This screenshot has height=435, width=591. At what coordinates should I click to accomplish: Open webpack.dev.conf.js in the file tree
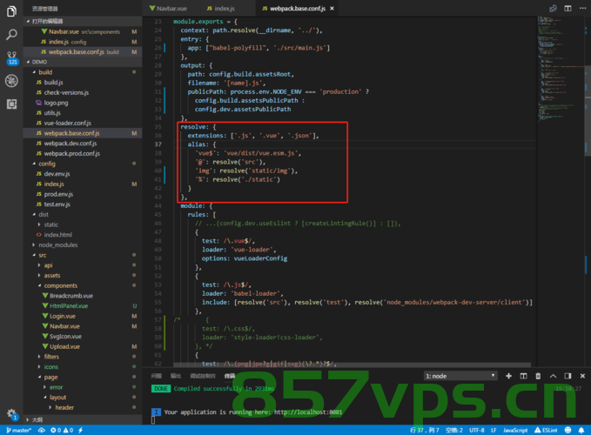point(83,144)
